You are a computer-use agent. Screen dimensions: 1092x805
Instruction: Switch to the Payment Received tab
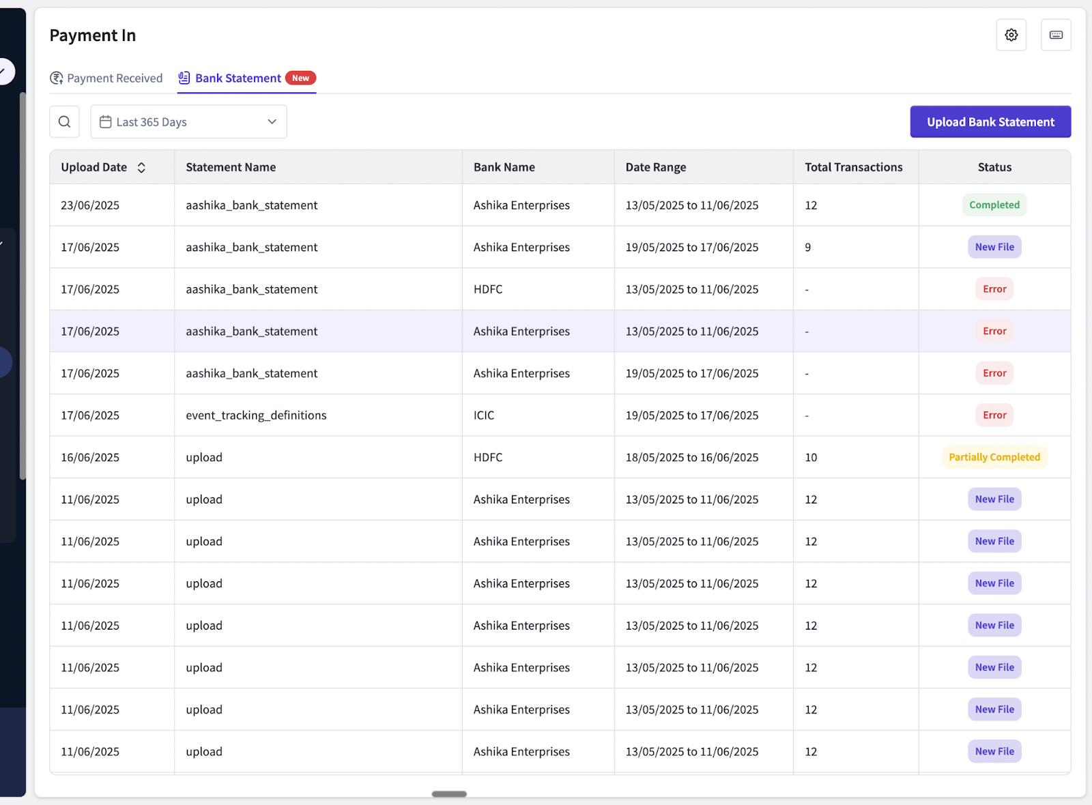point(106,78)
